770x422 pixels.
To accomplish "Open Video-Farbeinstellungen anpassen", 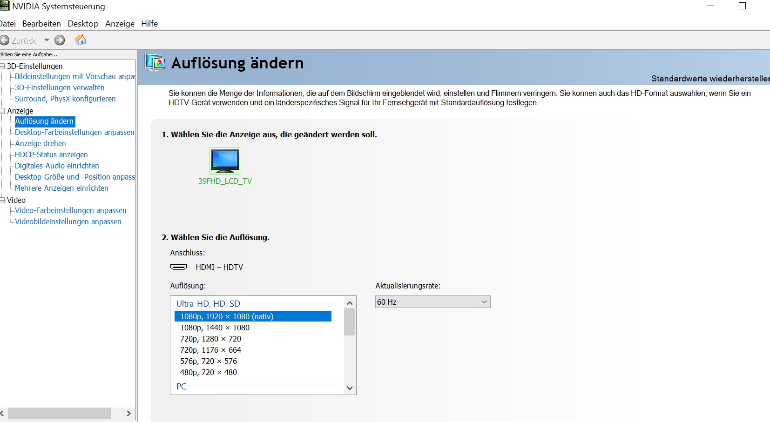I will (x=71, y=210).
